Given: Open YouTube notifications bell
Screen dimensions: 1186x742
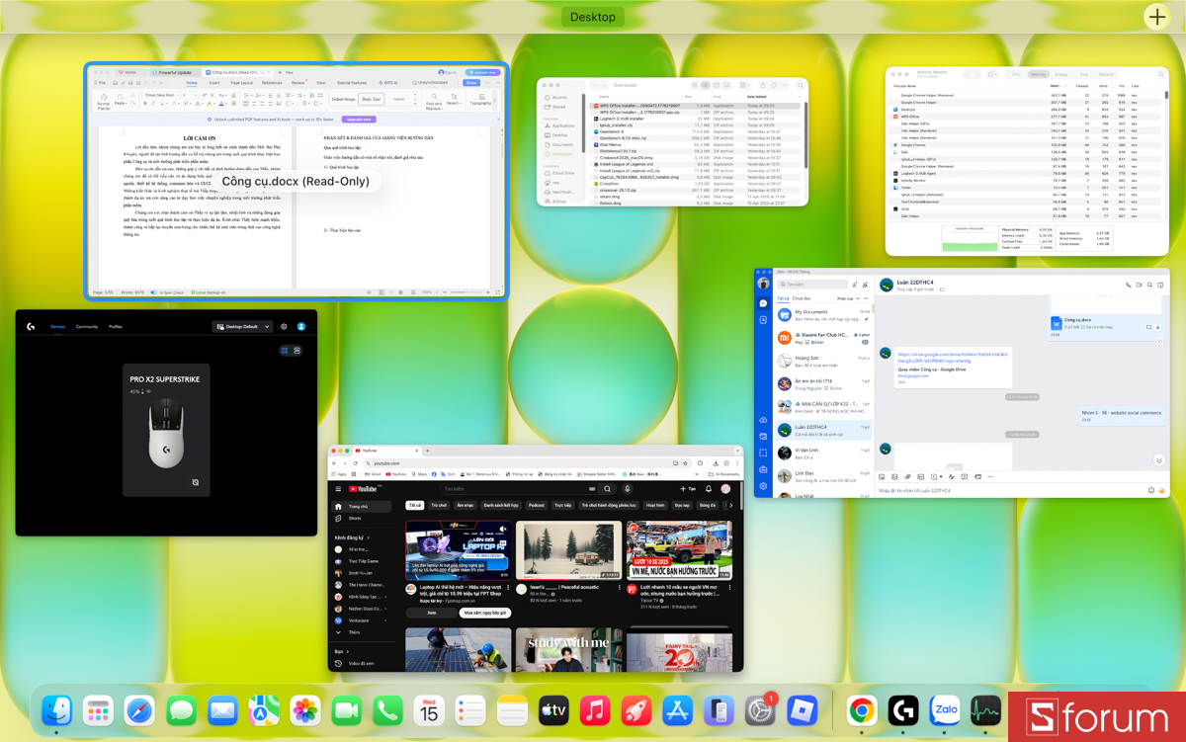Looking at the screenshot, I should coord(709,488).
